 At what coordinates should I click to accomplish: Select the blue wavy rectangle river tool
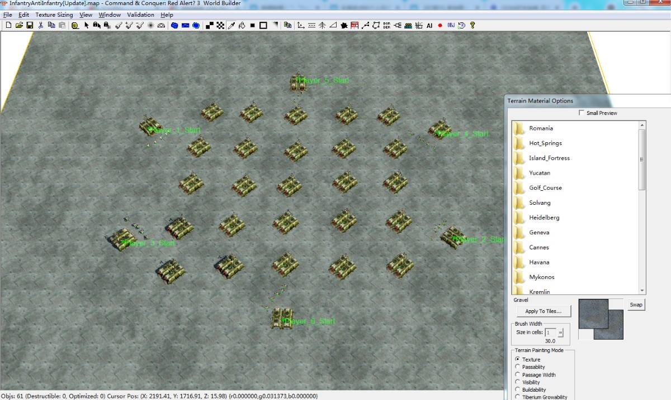coord(185,25)
